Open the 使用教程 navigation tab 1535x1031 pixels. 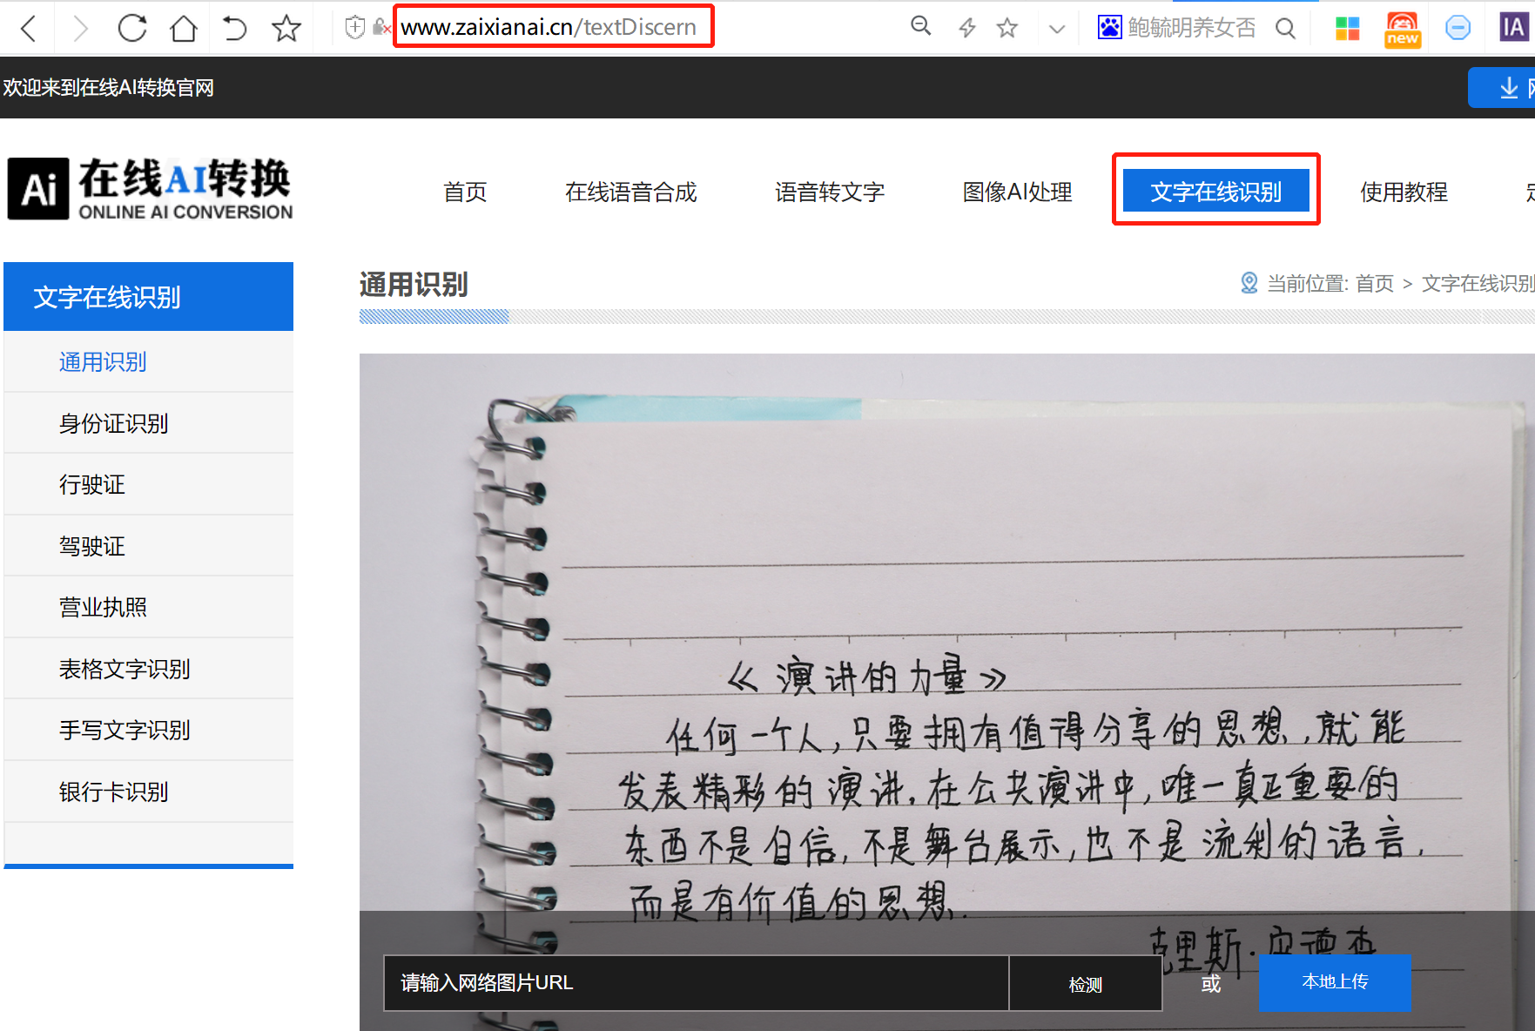(x=1404, y=192)
